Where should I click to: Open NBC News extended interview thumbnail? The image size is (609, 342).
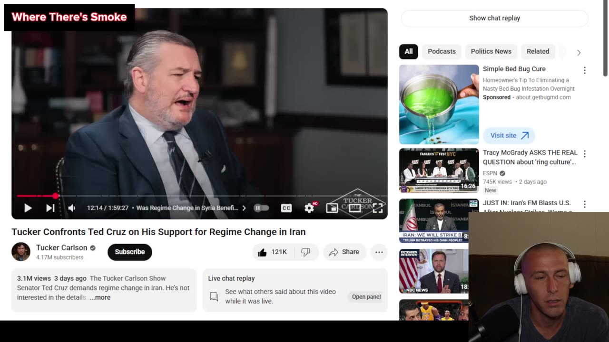click(434, 271)
